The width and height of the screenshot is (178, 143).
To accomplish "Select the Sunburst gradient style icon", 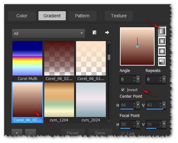I will click(x=162, y=51).
